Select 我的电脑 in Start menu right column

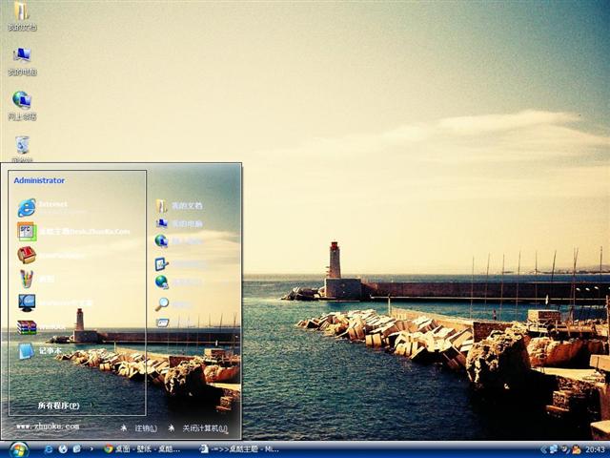(x=186, y=223)
